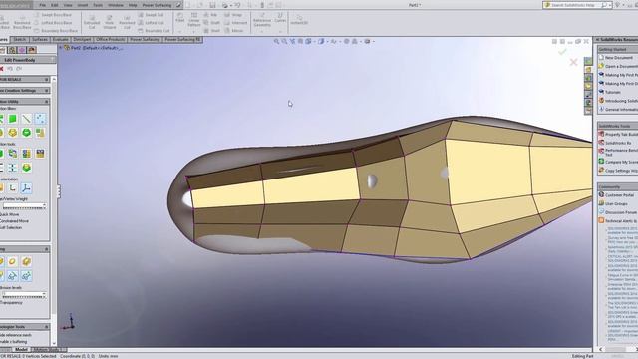
Task: Open the Power Surfacing menu
Action: pyautogui.click(x=157, y=5)
